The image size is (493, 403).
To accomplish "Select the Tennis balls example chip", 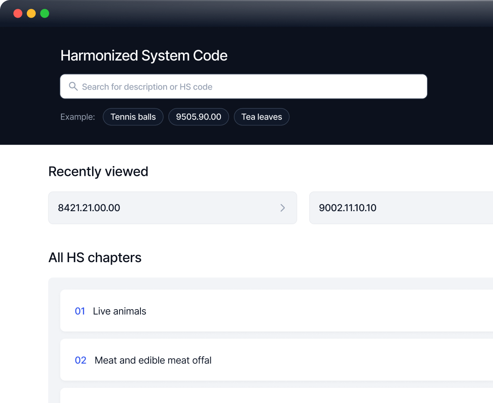I will (133, 117).
